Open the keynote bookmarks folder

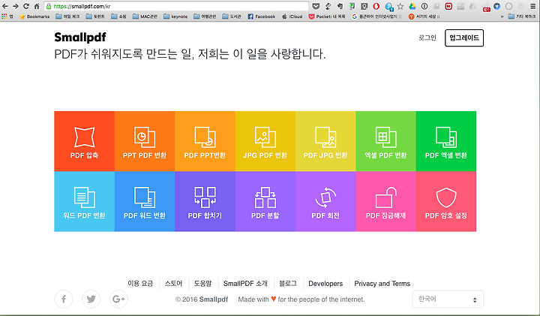(x=175, y=17)
